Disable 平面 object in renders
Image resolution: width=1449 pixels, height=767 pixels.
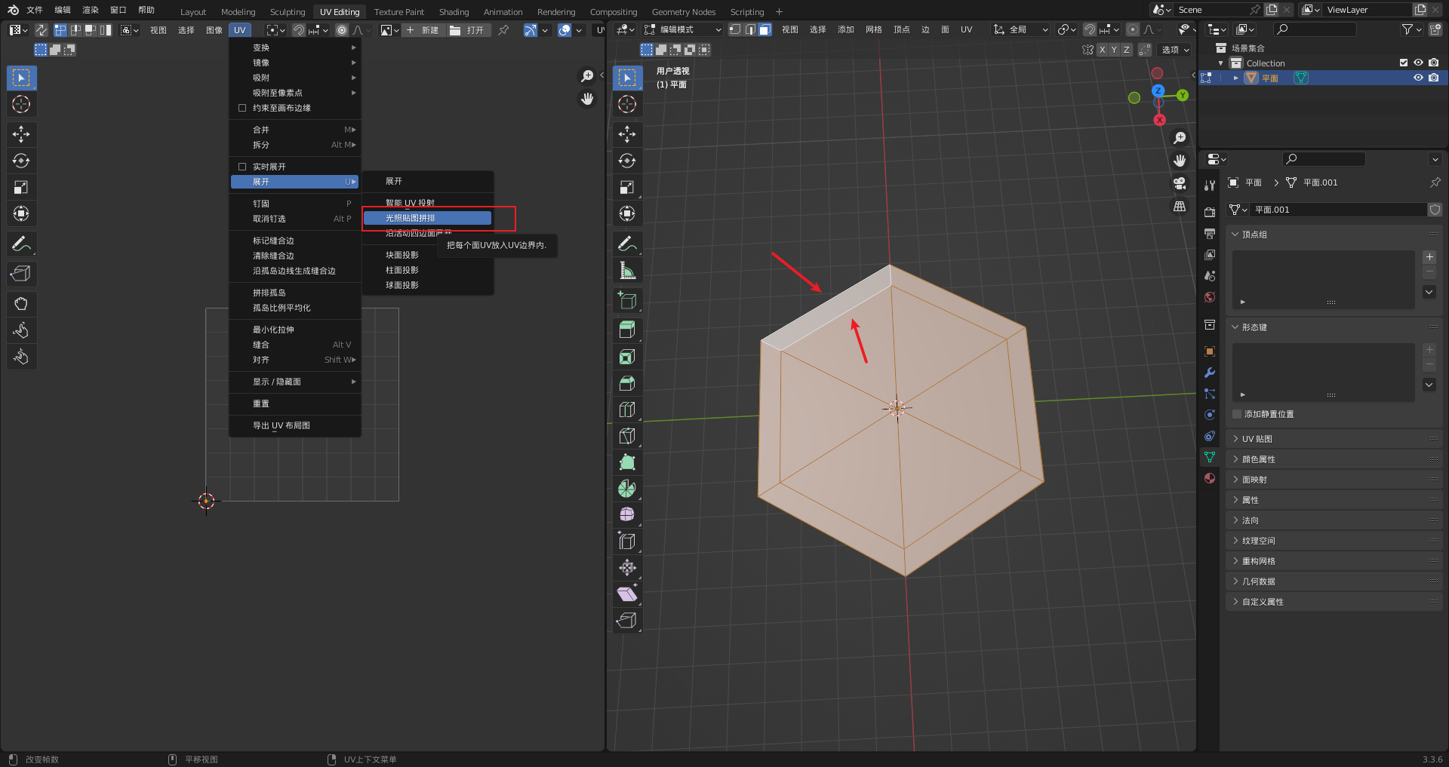[x=1433, y=78]
